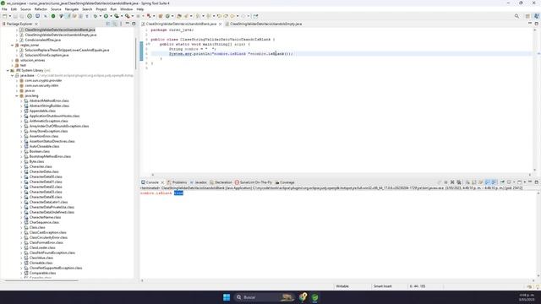Click the Coverage run icon in toolbar
Image resolution: width=541 pixels, height=304 pixels.
point(117,16)
